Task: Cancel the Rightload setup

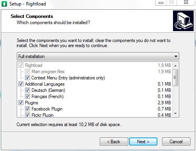Action: [176, 142]
